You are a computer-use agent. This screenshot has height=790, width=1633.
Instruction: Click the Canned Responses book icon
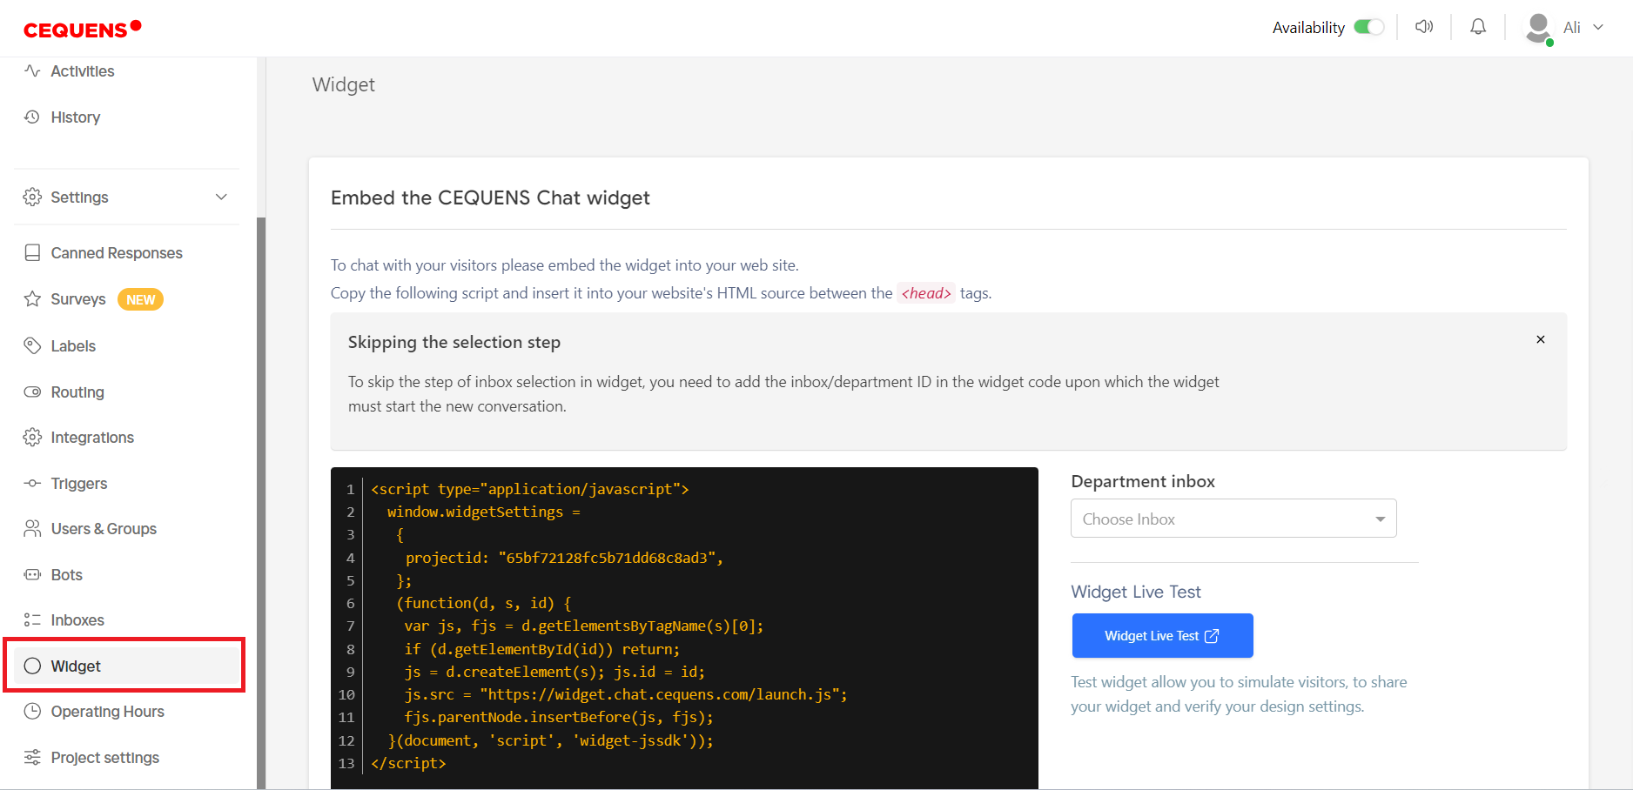(x=32, y=252)
